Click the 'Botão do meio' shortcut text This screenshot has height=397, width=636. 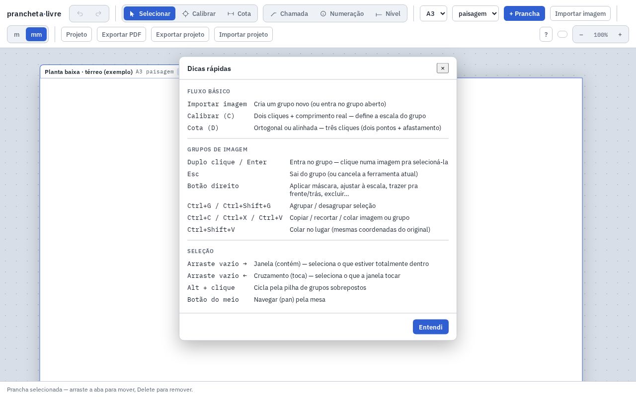point(213,299)
